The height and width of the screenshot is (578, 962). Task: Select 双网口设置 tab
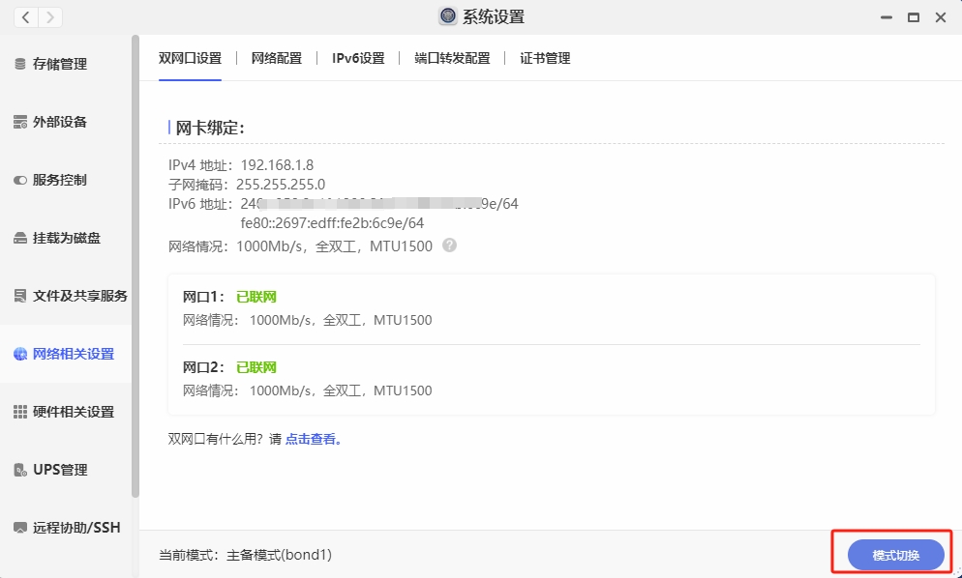coord(190,58)
